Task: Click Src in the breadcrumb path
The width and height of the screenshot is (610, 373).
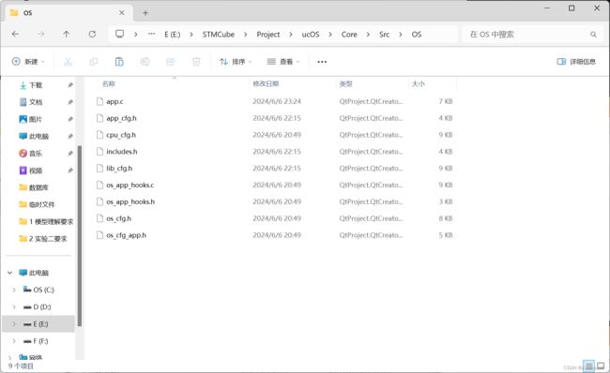Action: (x=385, y=34)
